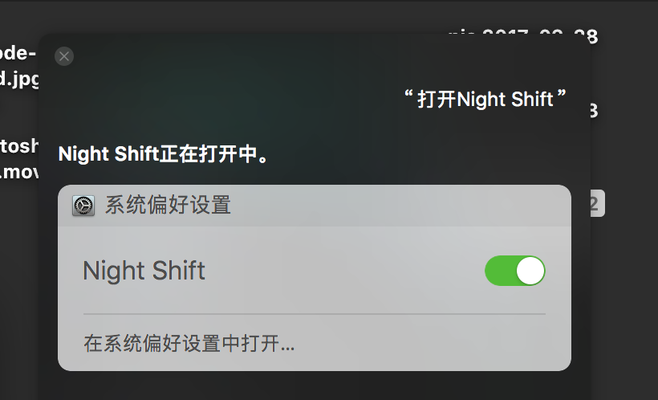The width and height of the screenshot is (658, 400).
Task: Click the white knob of the Night Shift switch
Action: [530, 271]
